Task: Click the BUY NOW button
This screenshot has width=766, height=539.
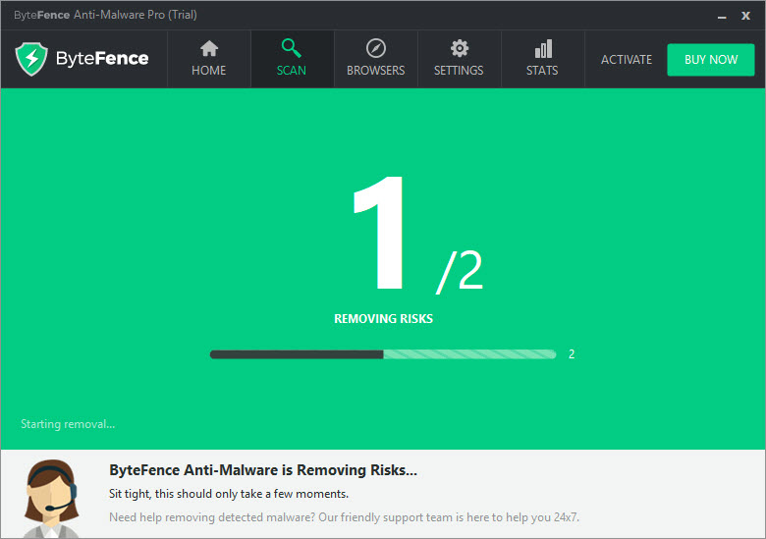Action: click(x=711, y=60)
